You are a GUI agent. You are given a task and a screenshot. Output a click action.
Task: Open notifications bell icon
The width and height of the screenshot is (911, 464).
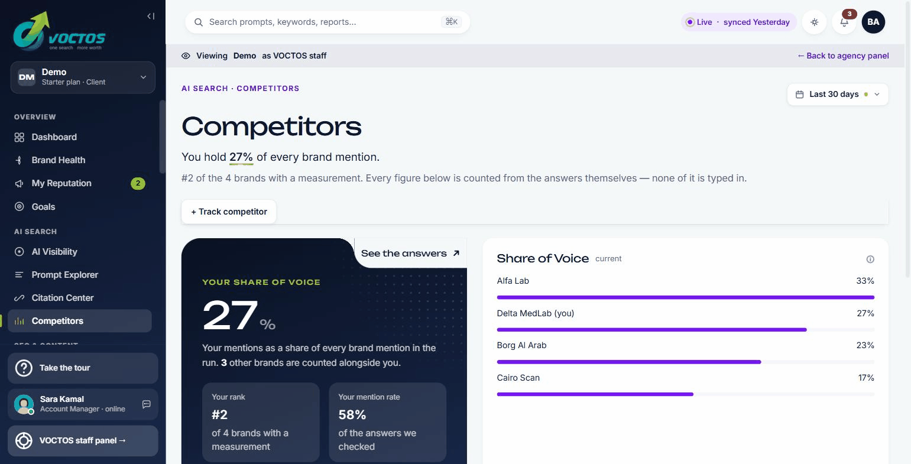(x=844, y=22)
